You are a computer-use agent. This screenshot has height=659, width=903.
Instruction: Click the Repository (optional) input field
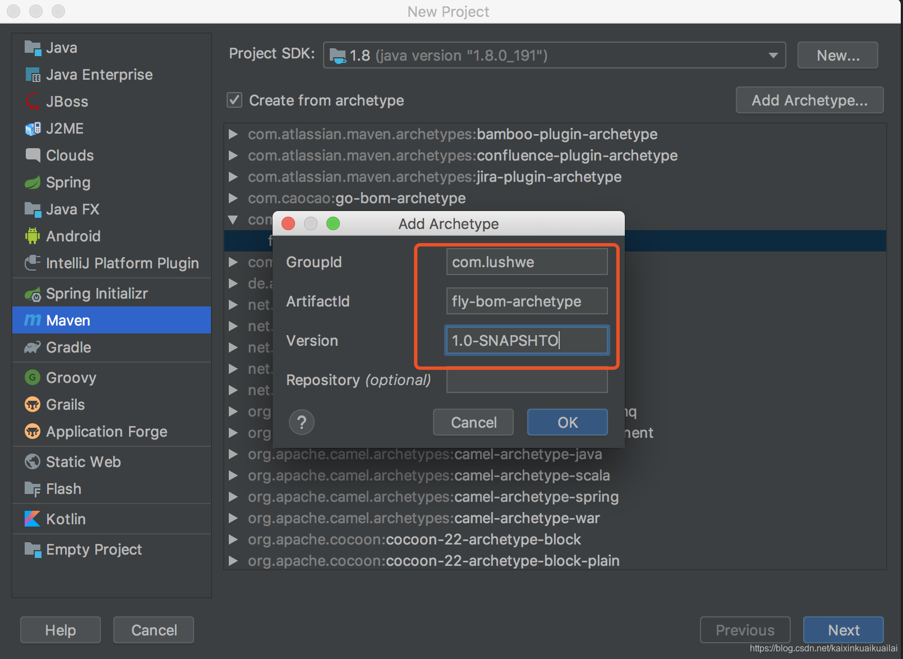[x=527, y=380]
